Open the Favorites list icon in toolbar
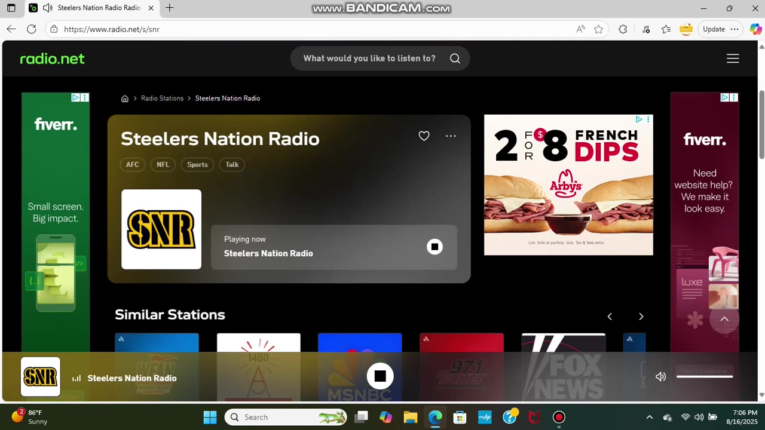 (x=666, y=29)
